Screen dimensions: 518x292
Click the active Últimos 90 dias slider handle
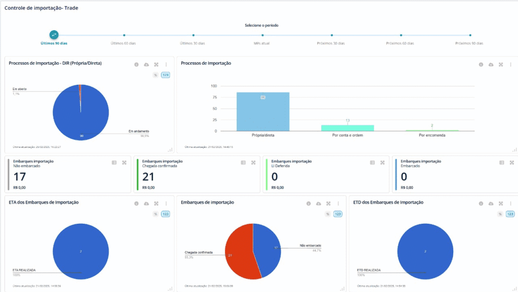pos(54,35)
